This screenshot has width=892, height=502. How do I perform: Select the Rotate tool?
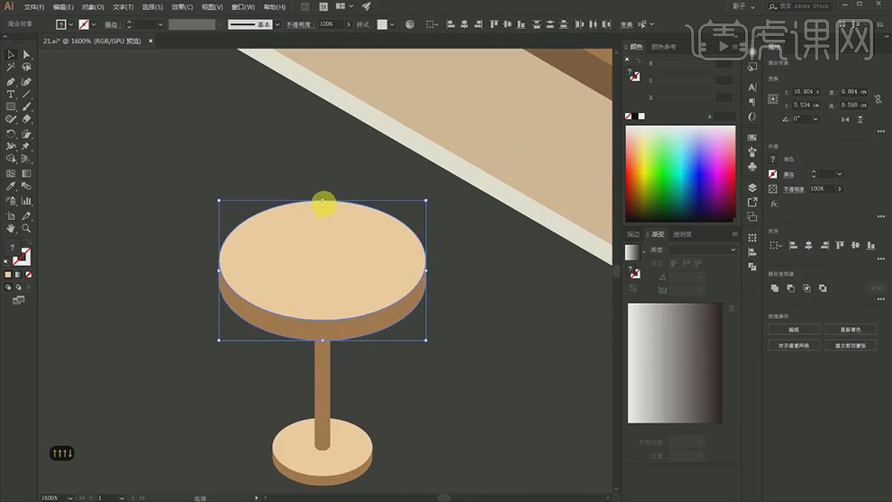point(11,133)
